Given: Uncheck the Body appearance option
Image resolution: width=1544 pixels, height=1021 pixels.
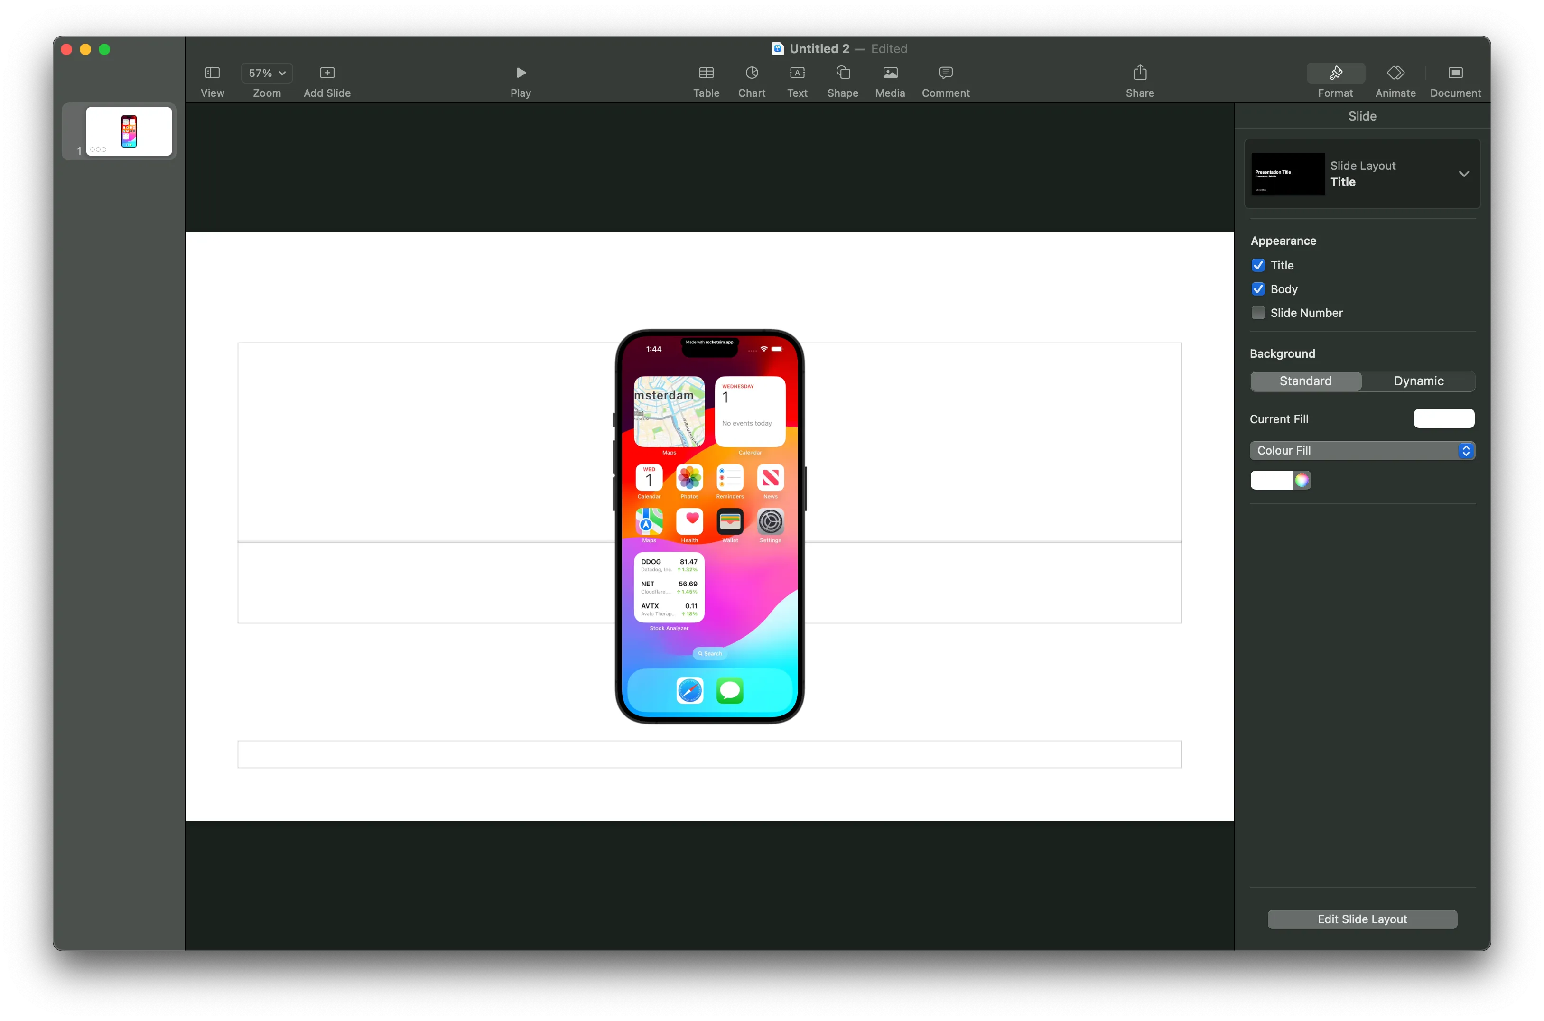Looking at the screenshot, I should [x=1257, y=288].
